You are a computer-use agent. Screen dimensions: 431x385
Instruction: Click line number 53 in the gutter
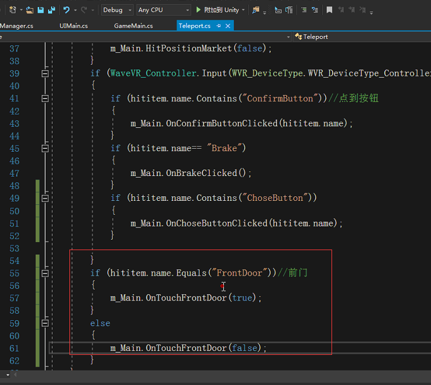[x=14, y=248]
